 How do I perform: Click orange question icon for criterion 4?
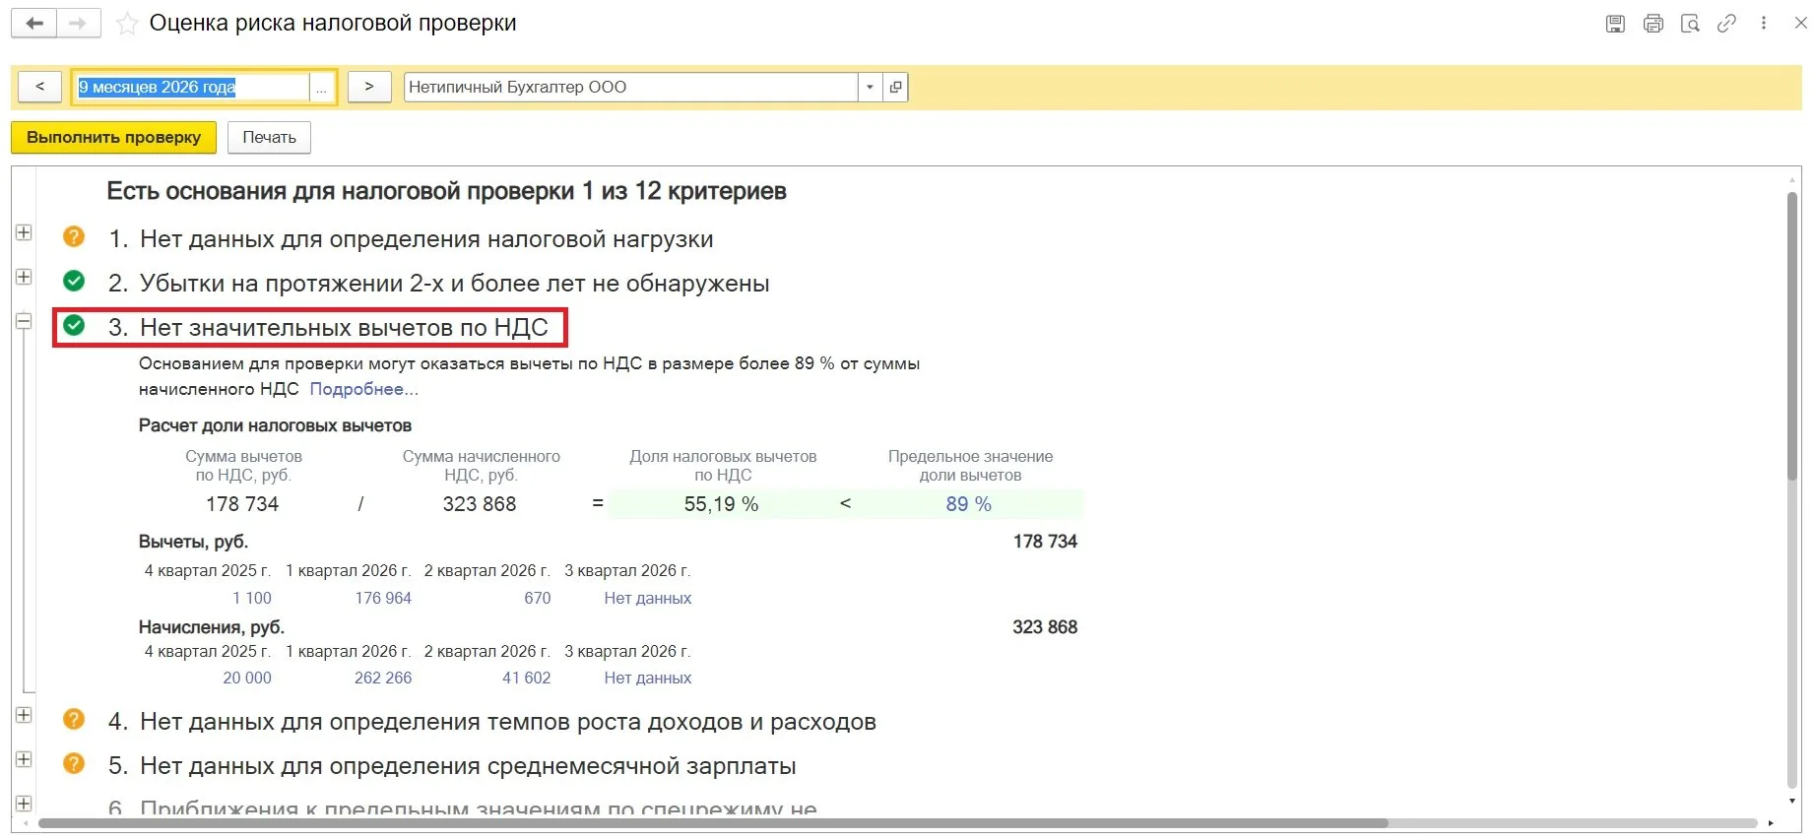pos(74,719)
